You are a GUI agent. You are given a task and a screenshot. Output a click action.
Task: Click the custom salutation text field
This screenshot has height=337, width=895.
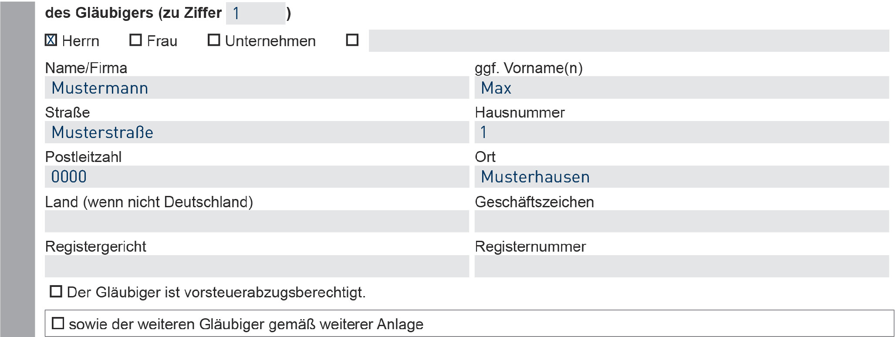628,41
